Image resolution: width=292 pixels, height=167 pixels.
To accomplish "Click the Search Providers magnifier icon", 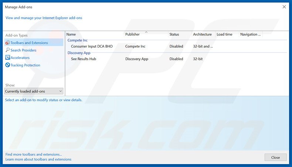I will point(7,50).
